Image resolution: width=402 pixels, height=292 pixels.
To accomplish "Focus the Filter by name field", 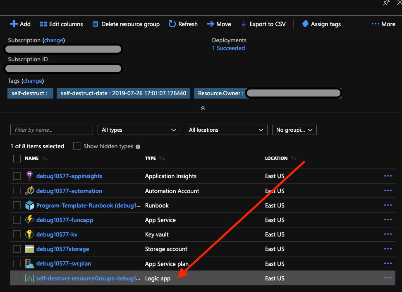I will coord(52,130).
